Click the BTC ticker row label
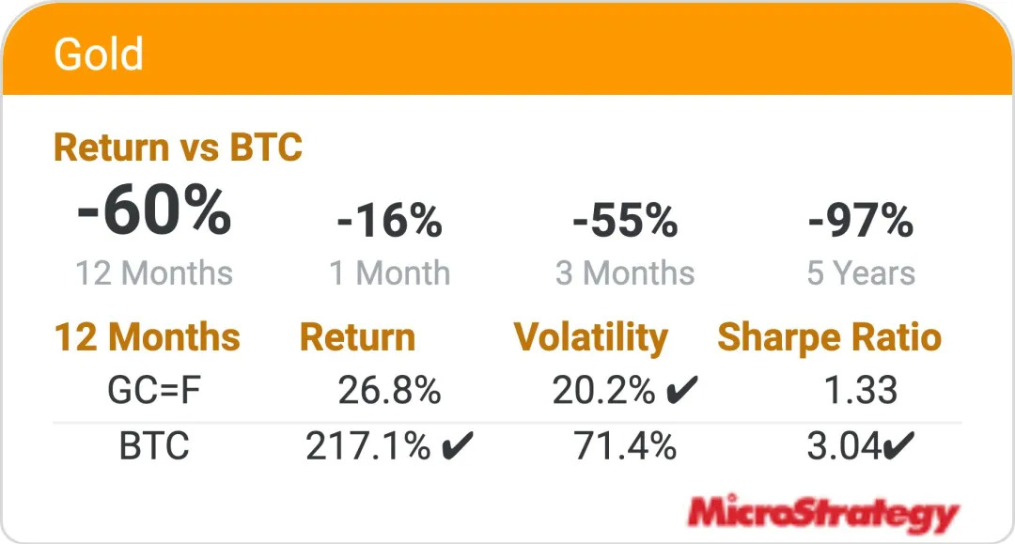This screenshot has width=1015, height=544. coord(154,447)
